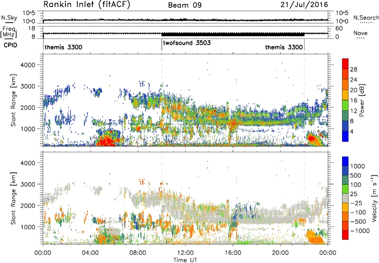The height and width of the screenshot is (263, 379).
Task: Click the 'Beam 09' heading
Action: click(x=185, y=5)
